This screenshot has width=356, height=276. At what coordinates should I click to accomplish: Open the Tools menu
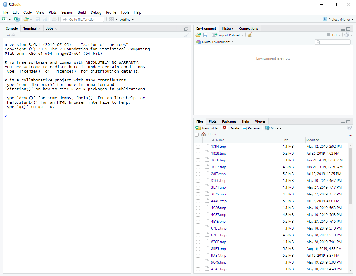pos(125,12)
